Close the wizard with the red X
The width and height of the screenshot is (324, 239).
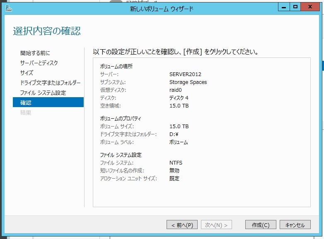coord(310,7)
